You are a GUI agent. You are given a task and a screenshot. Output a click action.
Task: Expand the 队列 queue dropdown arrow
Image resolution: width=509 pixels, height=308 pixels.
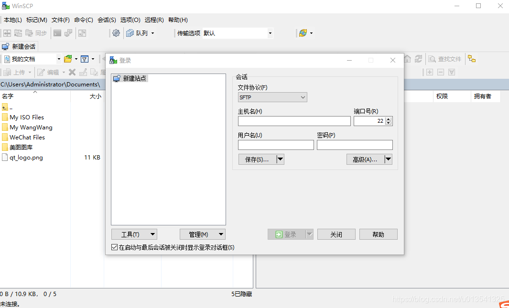click(x=152, y=33)
